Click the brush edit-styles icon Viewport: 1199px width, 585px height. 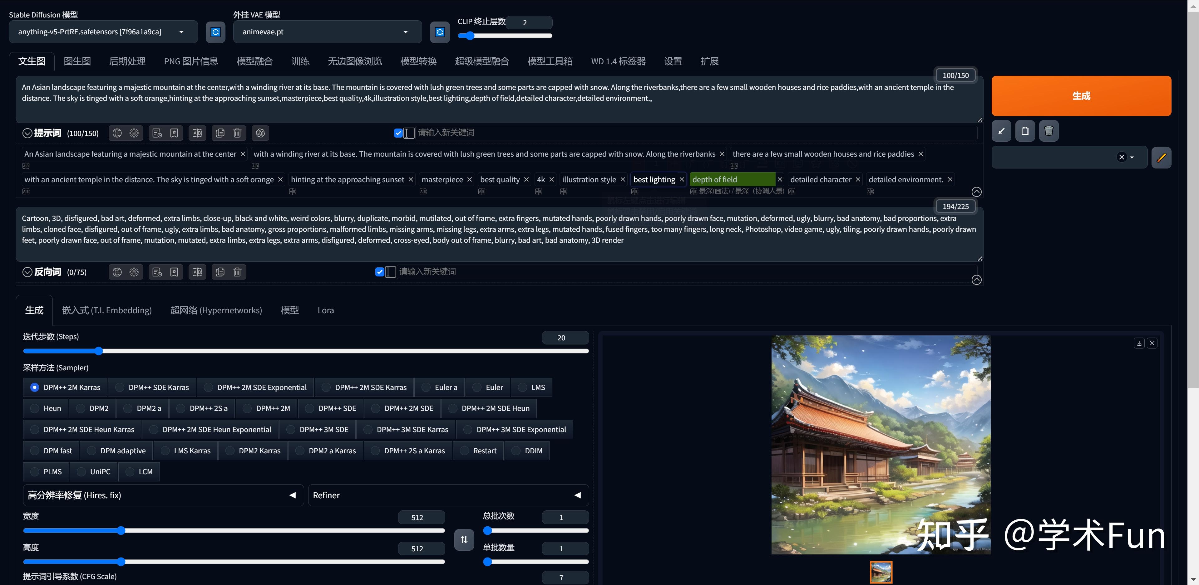[1161, 157]
